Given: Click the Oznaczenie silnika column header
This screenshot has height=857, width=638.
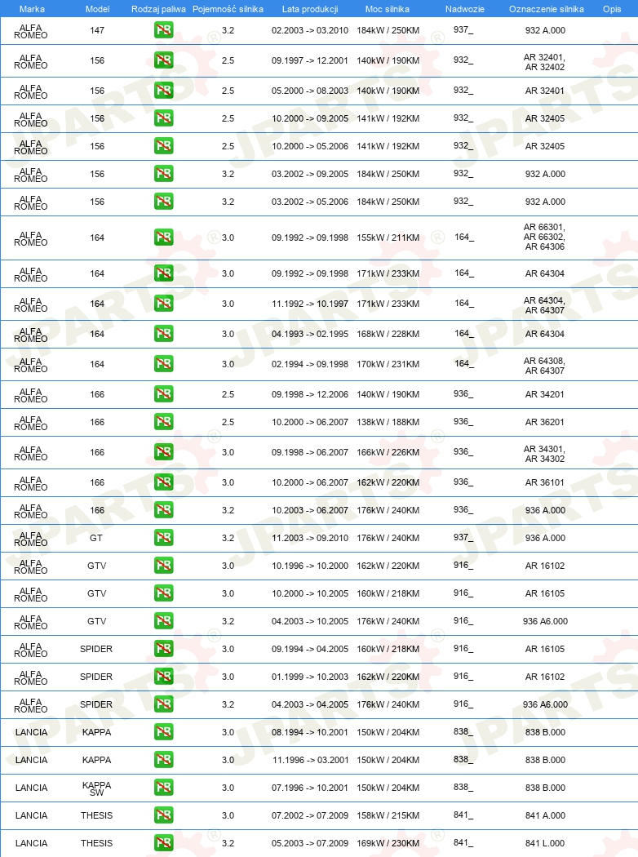Looking at the screenshot, I should tap(547, 9).
